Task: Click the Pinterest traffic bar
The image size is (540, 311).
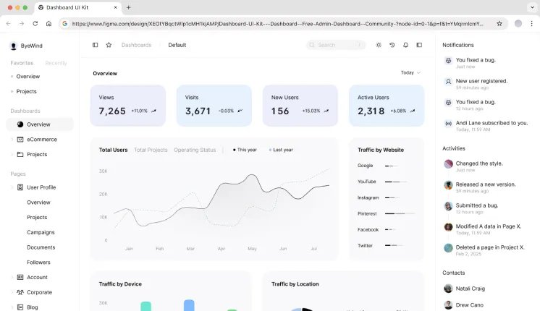Action: (x=400, y=213)
